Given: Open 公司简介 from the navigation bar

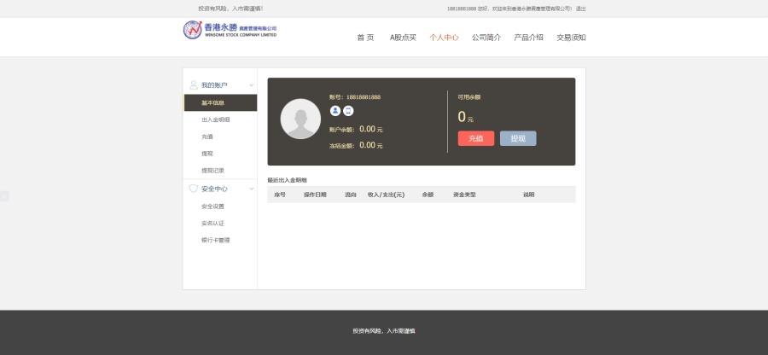Looking at the screenshot, I should tap(486, 38).
